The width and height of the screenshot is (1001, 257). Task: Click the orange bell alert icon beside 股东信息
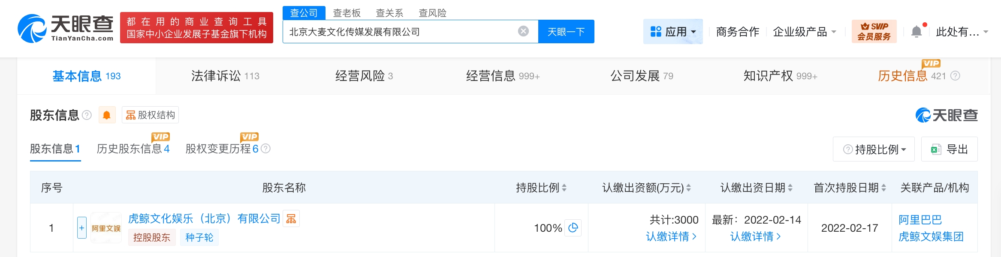107,115
